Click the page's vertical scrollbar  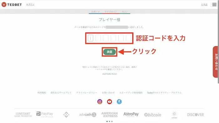[x=218, y=42]
